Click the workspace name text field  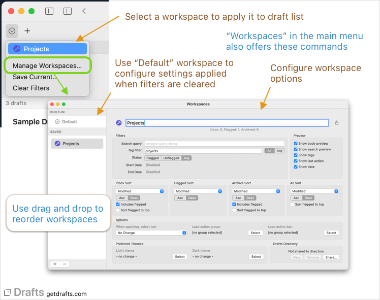click(x=227, y=123)
